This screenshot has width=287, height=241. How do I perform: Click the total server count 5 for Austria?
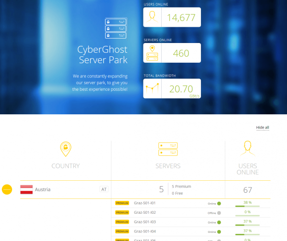[161, 189]
